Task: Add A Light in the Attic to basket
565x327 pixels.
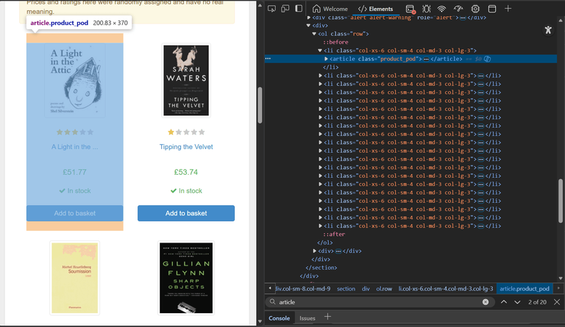Action: point(74,213)
